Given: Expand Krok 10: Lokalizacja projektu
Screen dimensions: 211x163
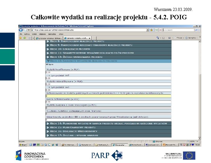Looking at the screenshot, I should (x=109, y=49).
